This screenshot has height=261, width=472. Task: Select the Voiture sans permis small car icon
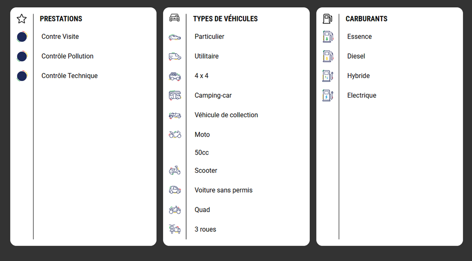pos(175,190)
